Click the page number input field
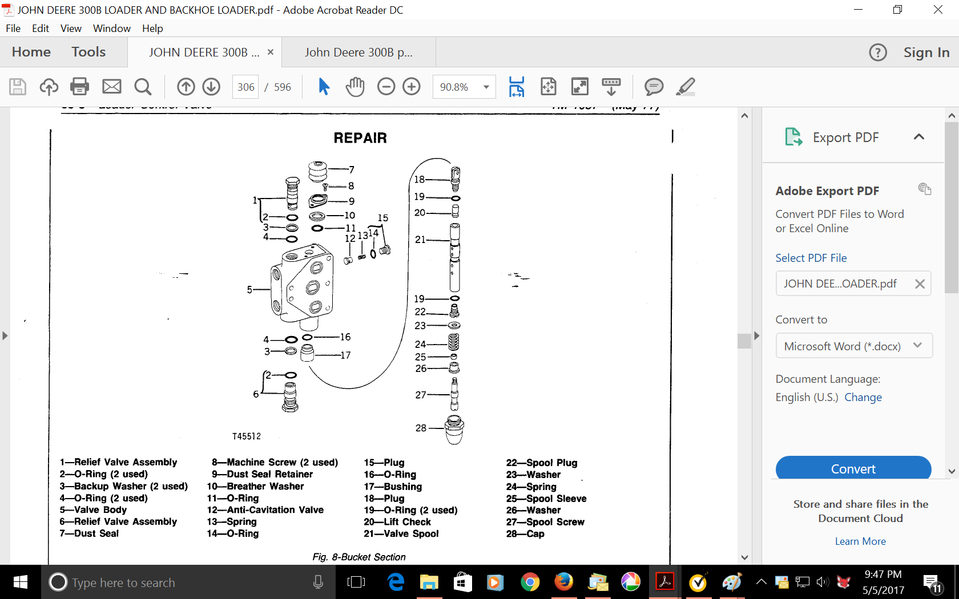959x599 pixels. (245, 87)
